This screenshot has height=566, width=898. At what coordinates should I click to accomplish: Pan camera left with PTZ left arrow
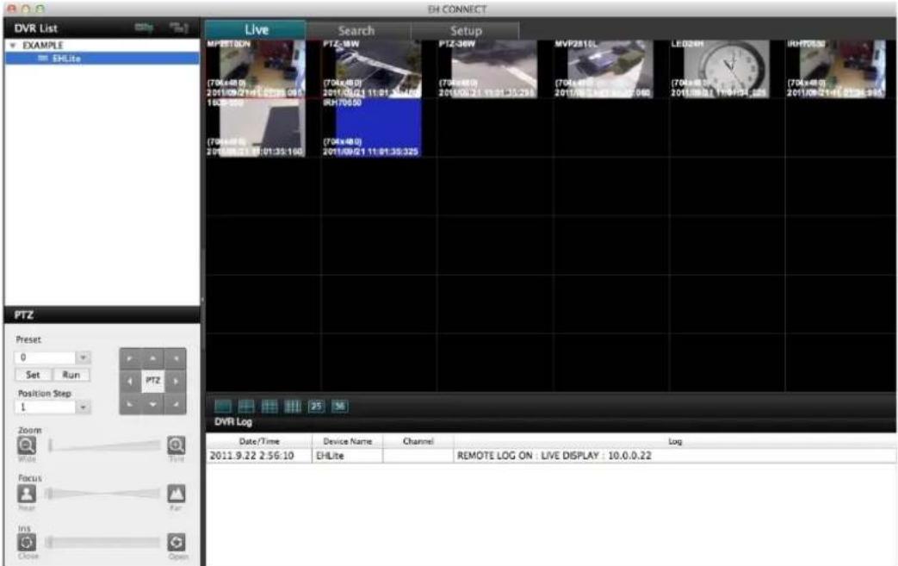point(130,381)
